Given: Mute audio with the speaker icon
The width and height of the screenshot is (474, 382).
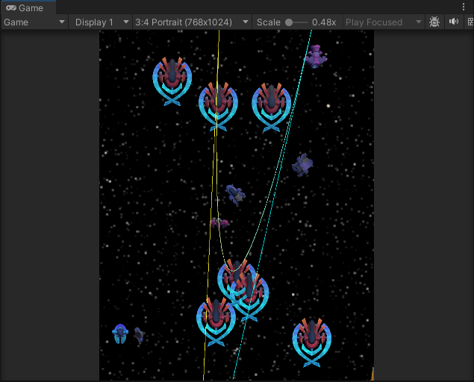Looking at the screenshot, I should pyautogui.click(x=453, y=22).
